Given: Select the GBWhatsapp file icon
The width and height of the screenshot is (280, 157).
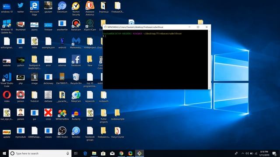Looking at the screenshot, I should point(34,132).
